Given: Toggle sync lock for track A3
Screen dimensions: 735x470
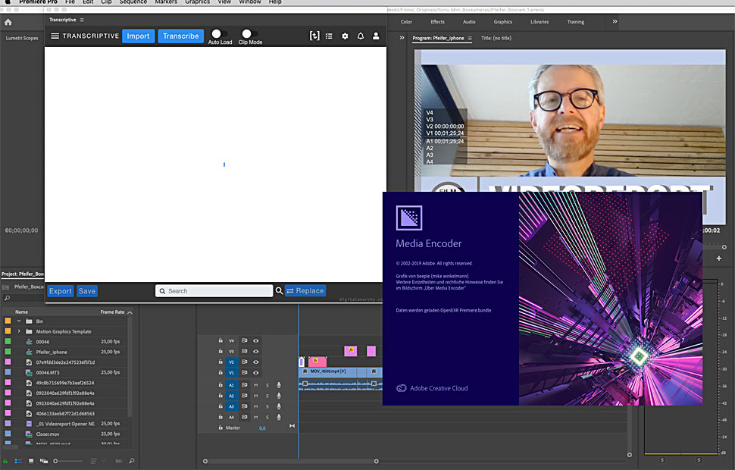Looking at the screenshot, I should (x=244, y=406).
